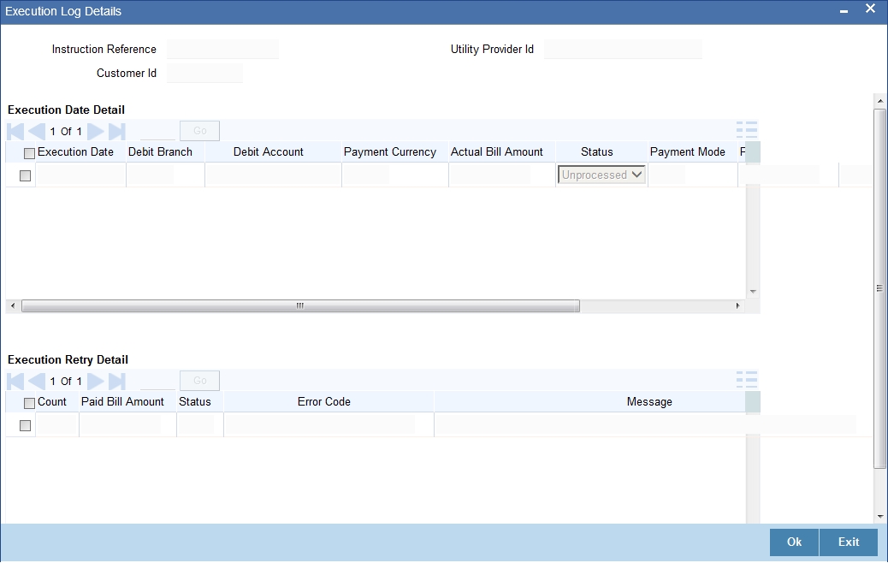This screenshot has height=563, width=888.
Task: Go to next page in Execution Retry Detail
Action: (95, 382)
